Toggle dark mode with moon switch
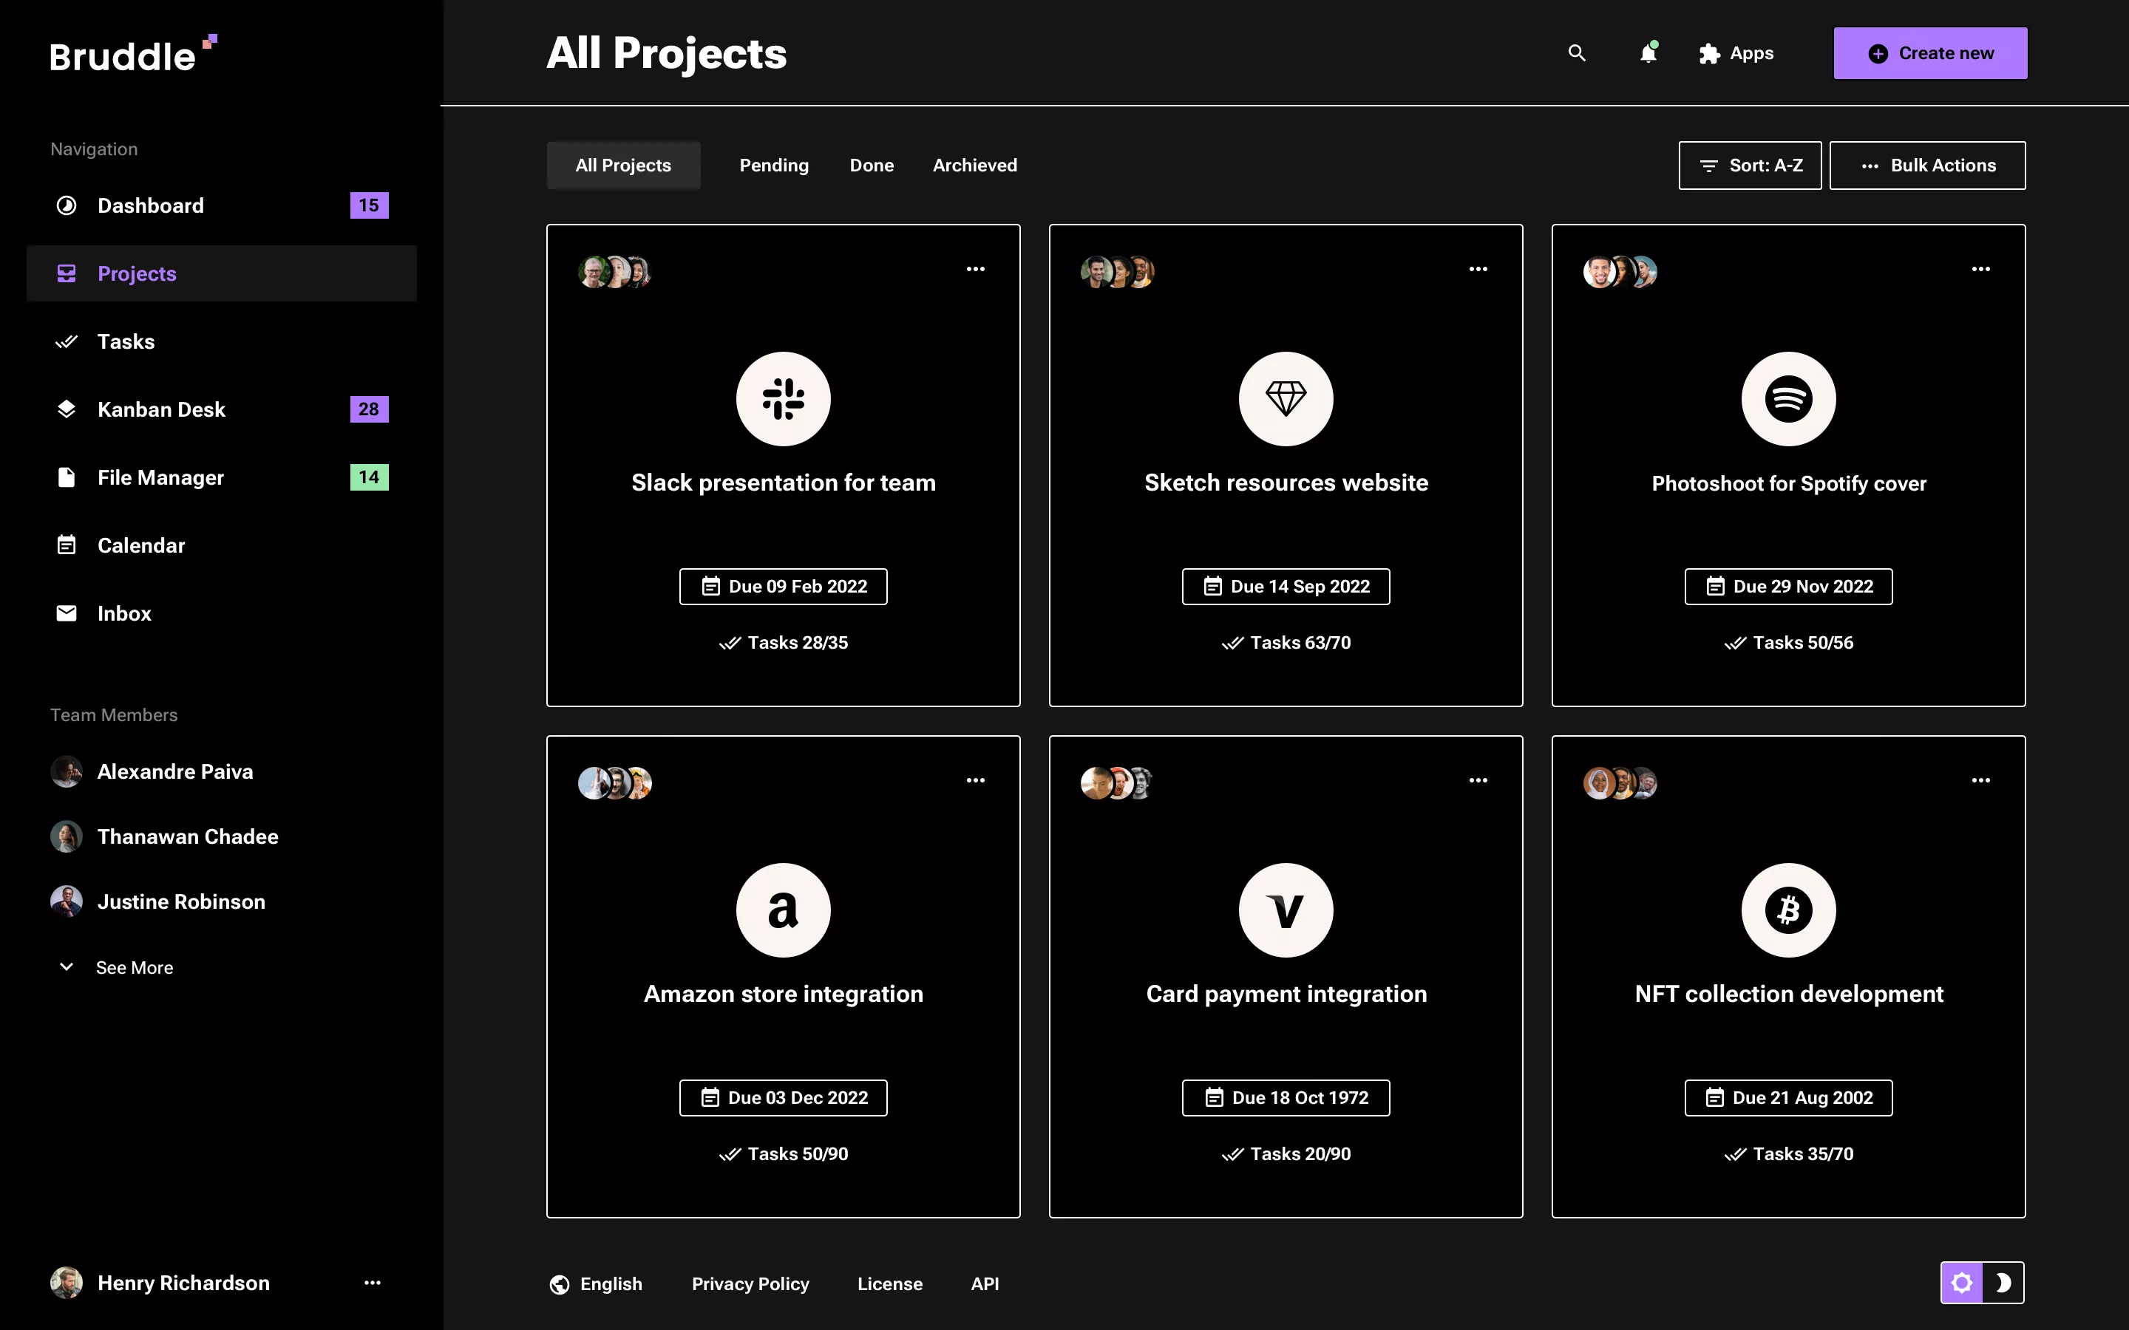This screenshot has width=2129, height=1330. point(2006,1283)
